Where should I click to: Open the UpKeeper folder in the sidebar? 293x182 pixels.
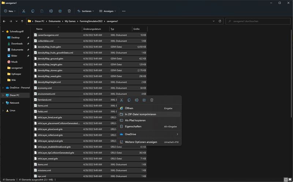[16, 74]
